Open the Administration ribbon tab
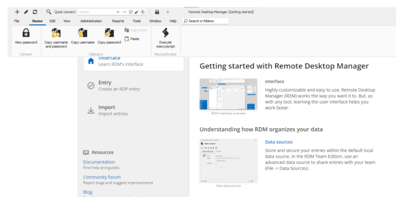This screenshot has height=202, width=396. (x=91, y=21)
